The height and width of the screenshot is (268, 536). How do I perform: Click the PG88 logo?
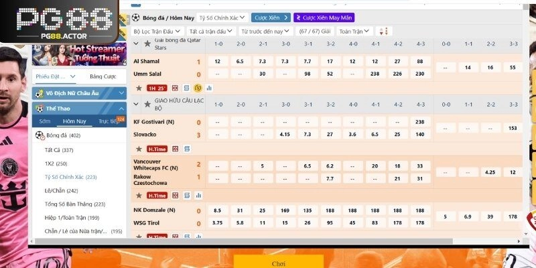click(58, 21)
